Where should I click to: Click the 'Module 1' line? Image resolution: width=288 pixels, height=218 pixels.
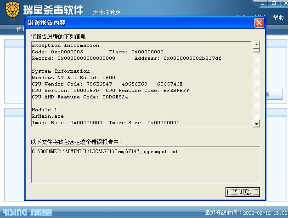pos(45,110)
